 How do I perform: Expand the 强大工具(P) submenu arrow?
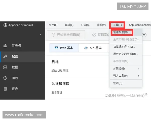tap(138, 76)
